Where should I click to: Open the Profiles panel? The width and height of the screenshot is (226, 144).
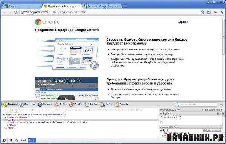pos(91,105)
